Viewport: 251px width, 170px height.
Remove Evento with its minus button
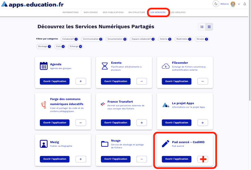(x=142, y=81)
